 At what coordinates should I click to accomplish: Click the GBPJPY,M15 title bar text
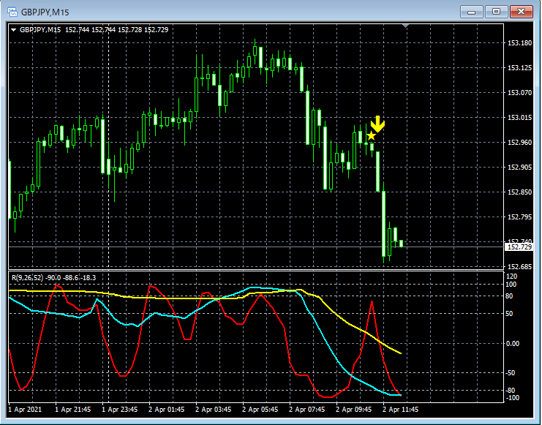pos(45,12)
